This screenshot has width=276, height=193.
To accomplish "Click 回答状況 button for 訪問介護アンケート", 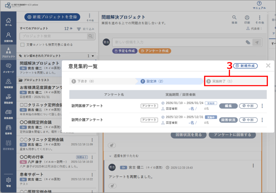I will point(228,120).
